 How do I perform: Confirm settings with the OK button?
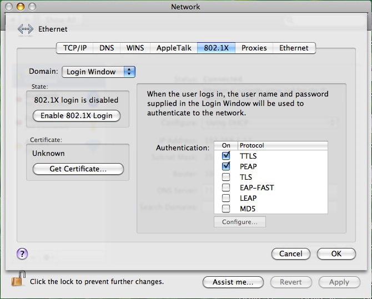336,254
